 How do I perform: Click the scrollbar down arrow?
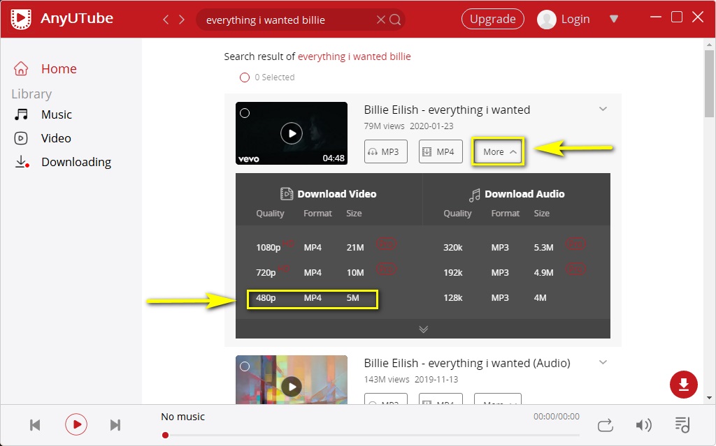pyautogui.click(x=709, y=398)
